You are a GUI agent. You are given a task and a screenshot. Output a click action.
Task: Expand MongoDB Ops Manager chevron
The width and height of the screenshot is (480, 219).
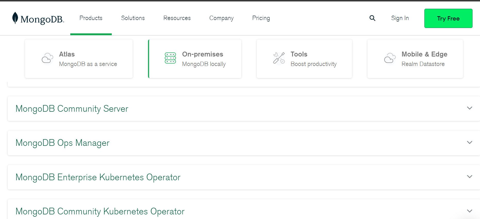point(470,142)
